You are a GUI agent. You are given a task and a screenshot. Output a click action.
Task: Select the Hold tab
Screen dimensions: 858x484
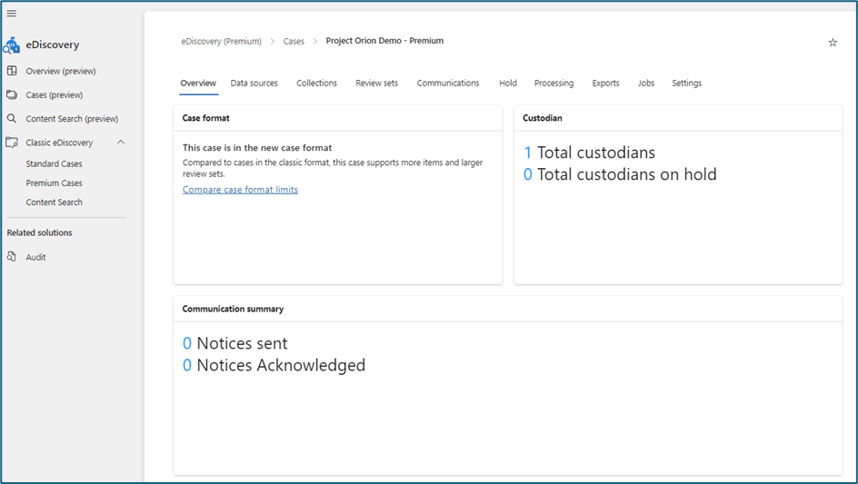coord(507,84)
